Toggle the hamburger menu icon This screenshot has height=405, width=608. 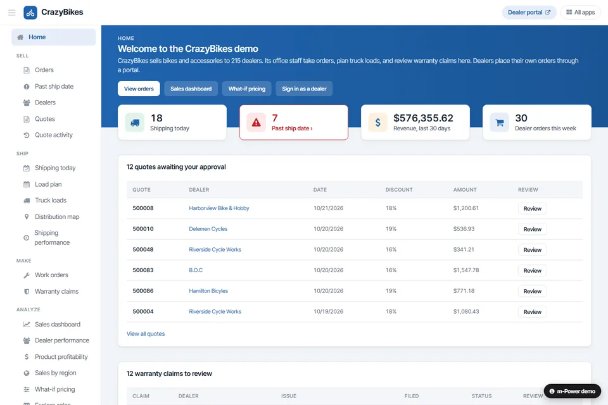pyautogui.click(x=12, y=13)
